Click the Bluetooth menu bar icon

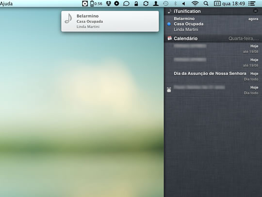point(175,3)
